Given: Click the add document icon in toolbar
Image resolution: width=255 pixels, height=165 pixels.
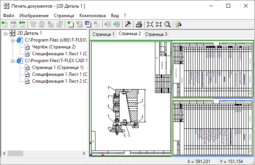Looking at the screenshot, I should click(5, 24).
